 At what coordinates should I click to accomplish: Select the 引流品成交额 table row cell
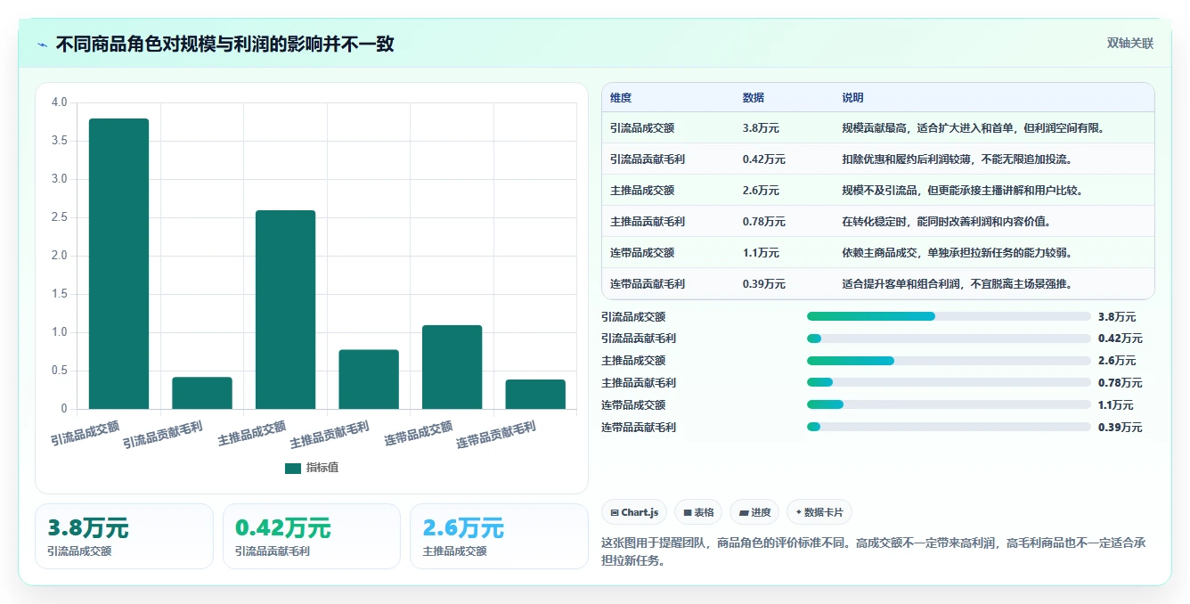pos(642,128)
